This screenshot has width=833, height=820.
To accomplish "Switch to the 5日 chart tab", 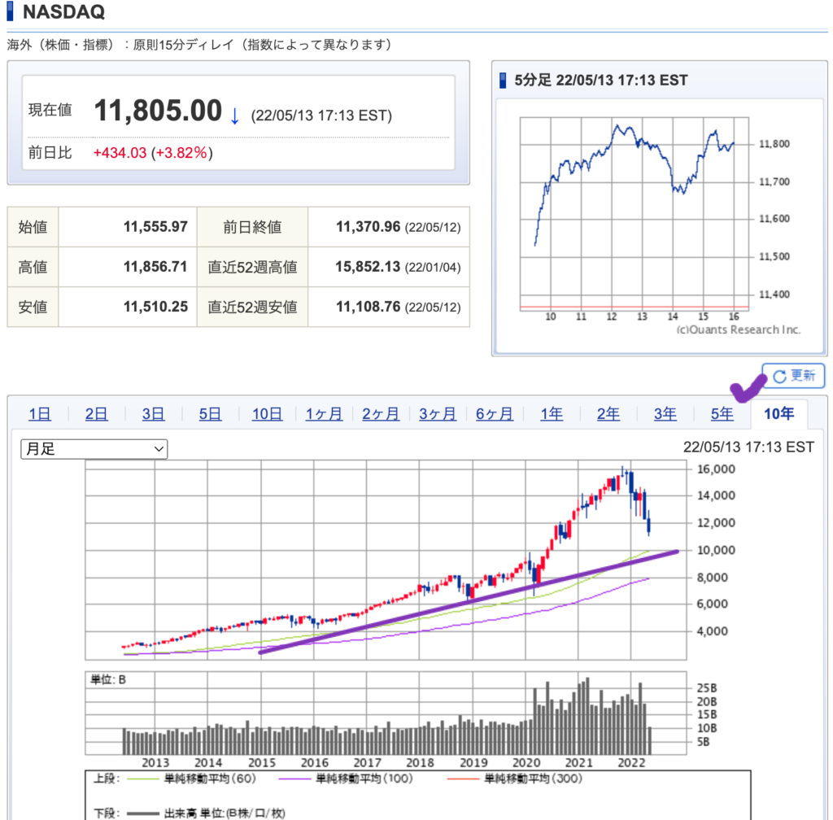I will coord(210,414).
